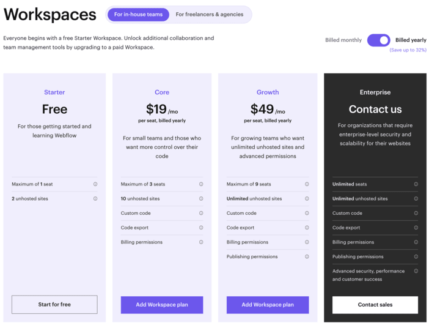Viewport: 429px width, 328px height.
Task: Click the 'Free' price heading
Action: (54, 110)
